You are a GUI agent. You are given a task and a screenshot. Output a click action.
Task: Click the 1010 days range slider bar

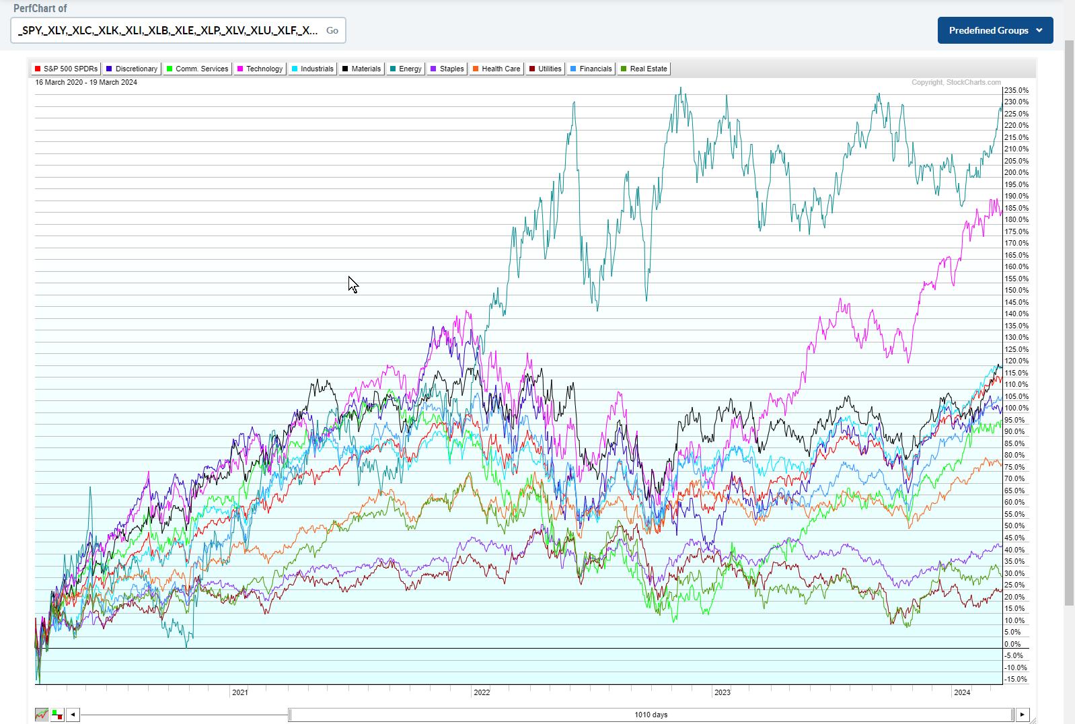coord(651,715)
